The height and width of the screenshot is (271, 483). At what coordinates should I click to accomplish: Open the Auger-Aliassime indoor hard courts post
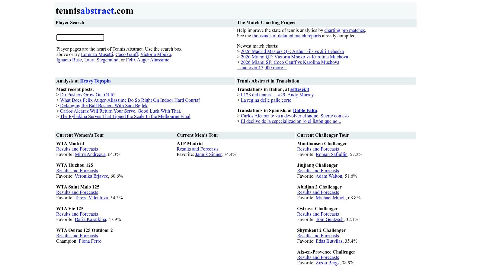(x=130, y=100)
